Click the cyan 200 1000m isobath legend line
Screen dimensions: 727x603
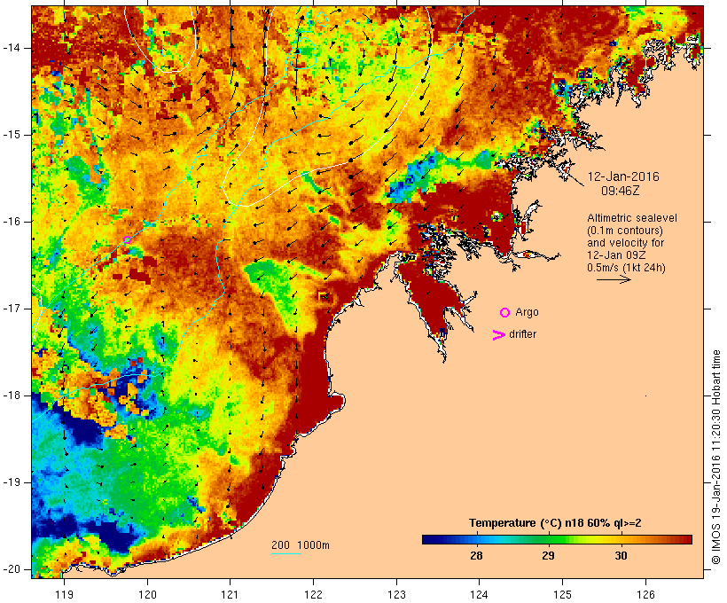286,553
